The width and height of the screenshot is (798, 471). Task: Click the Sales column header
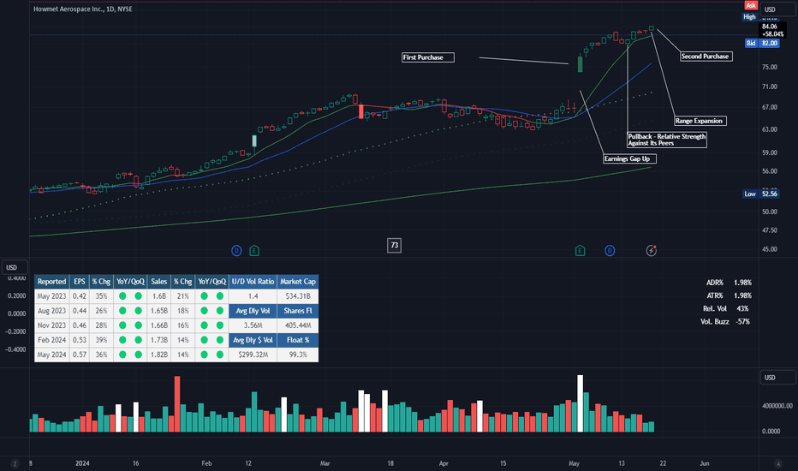pyautogui.click(x=158, y=282)
